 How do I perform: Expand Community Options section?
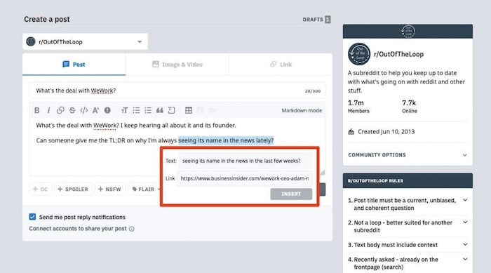408,155
